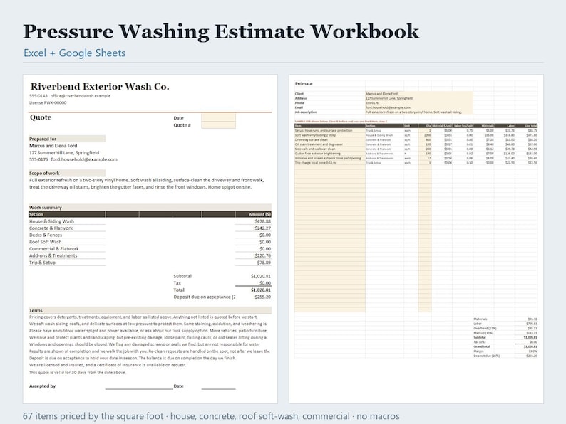566x424 pixels.
Task: Click the empty 'Quote #' field
Action: pos(218,125)
